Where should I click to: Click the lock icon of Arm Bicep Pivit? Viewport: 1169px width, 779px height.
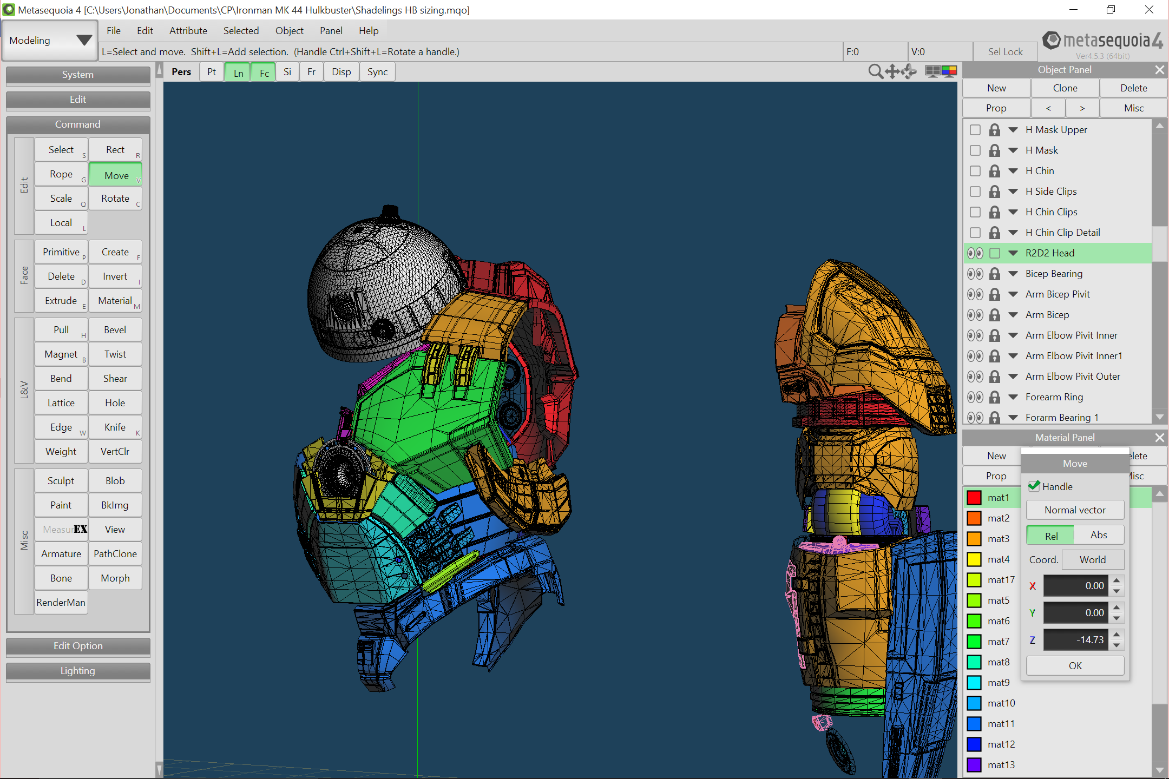[x=995, y=294]
